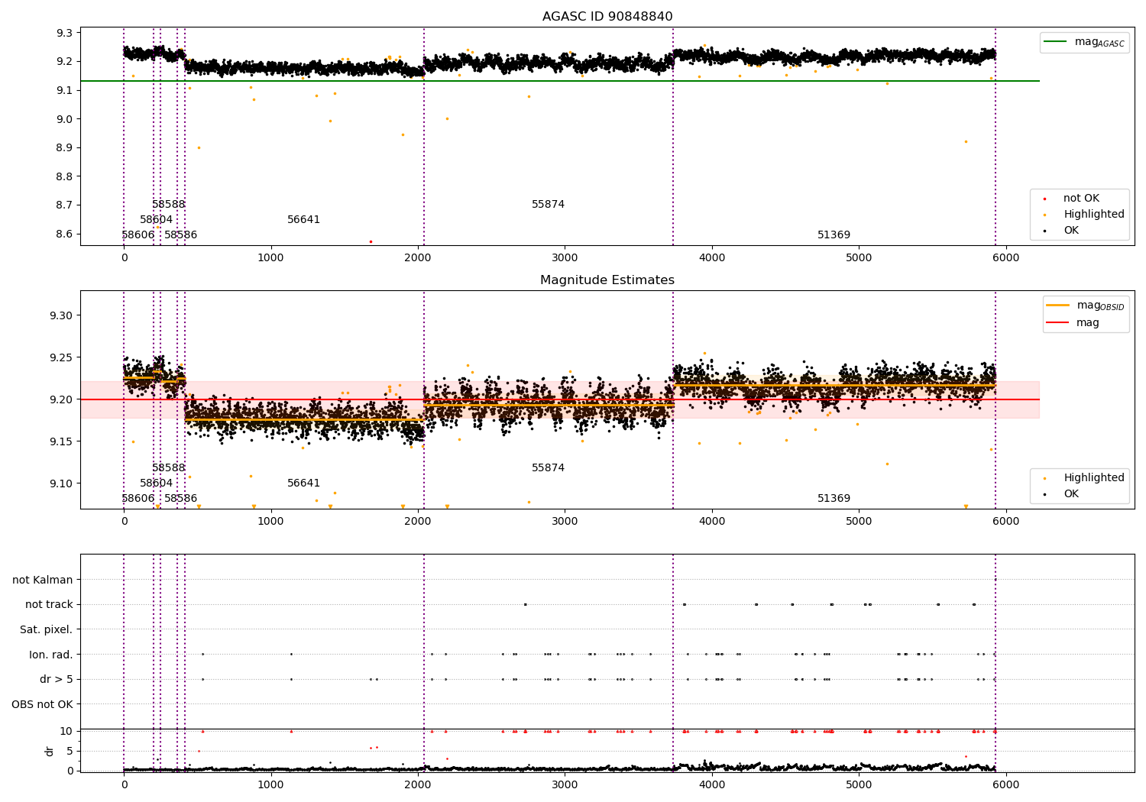Click the '56641' obsid label in top plot
1146x802 pixels.
304,220
